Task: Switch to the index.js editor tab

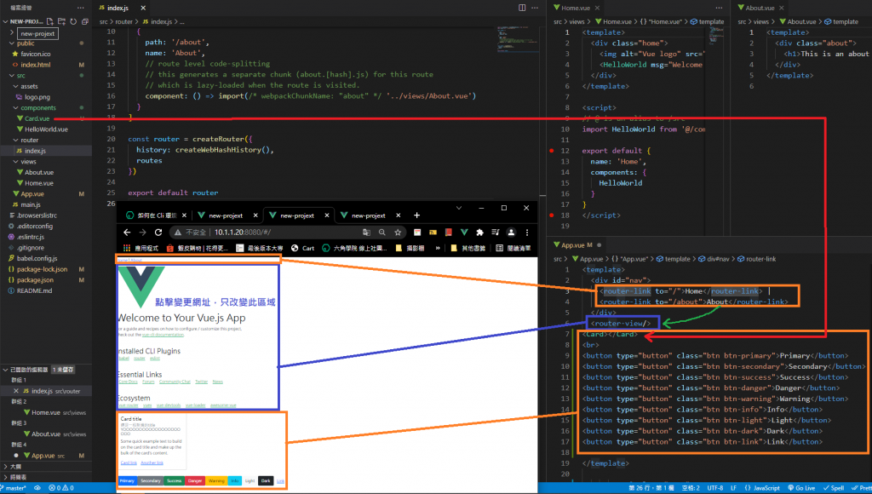Action: point(118,8)
